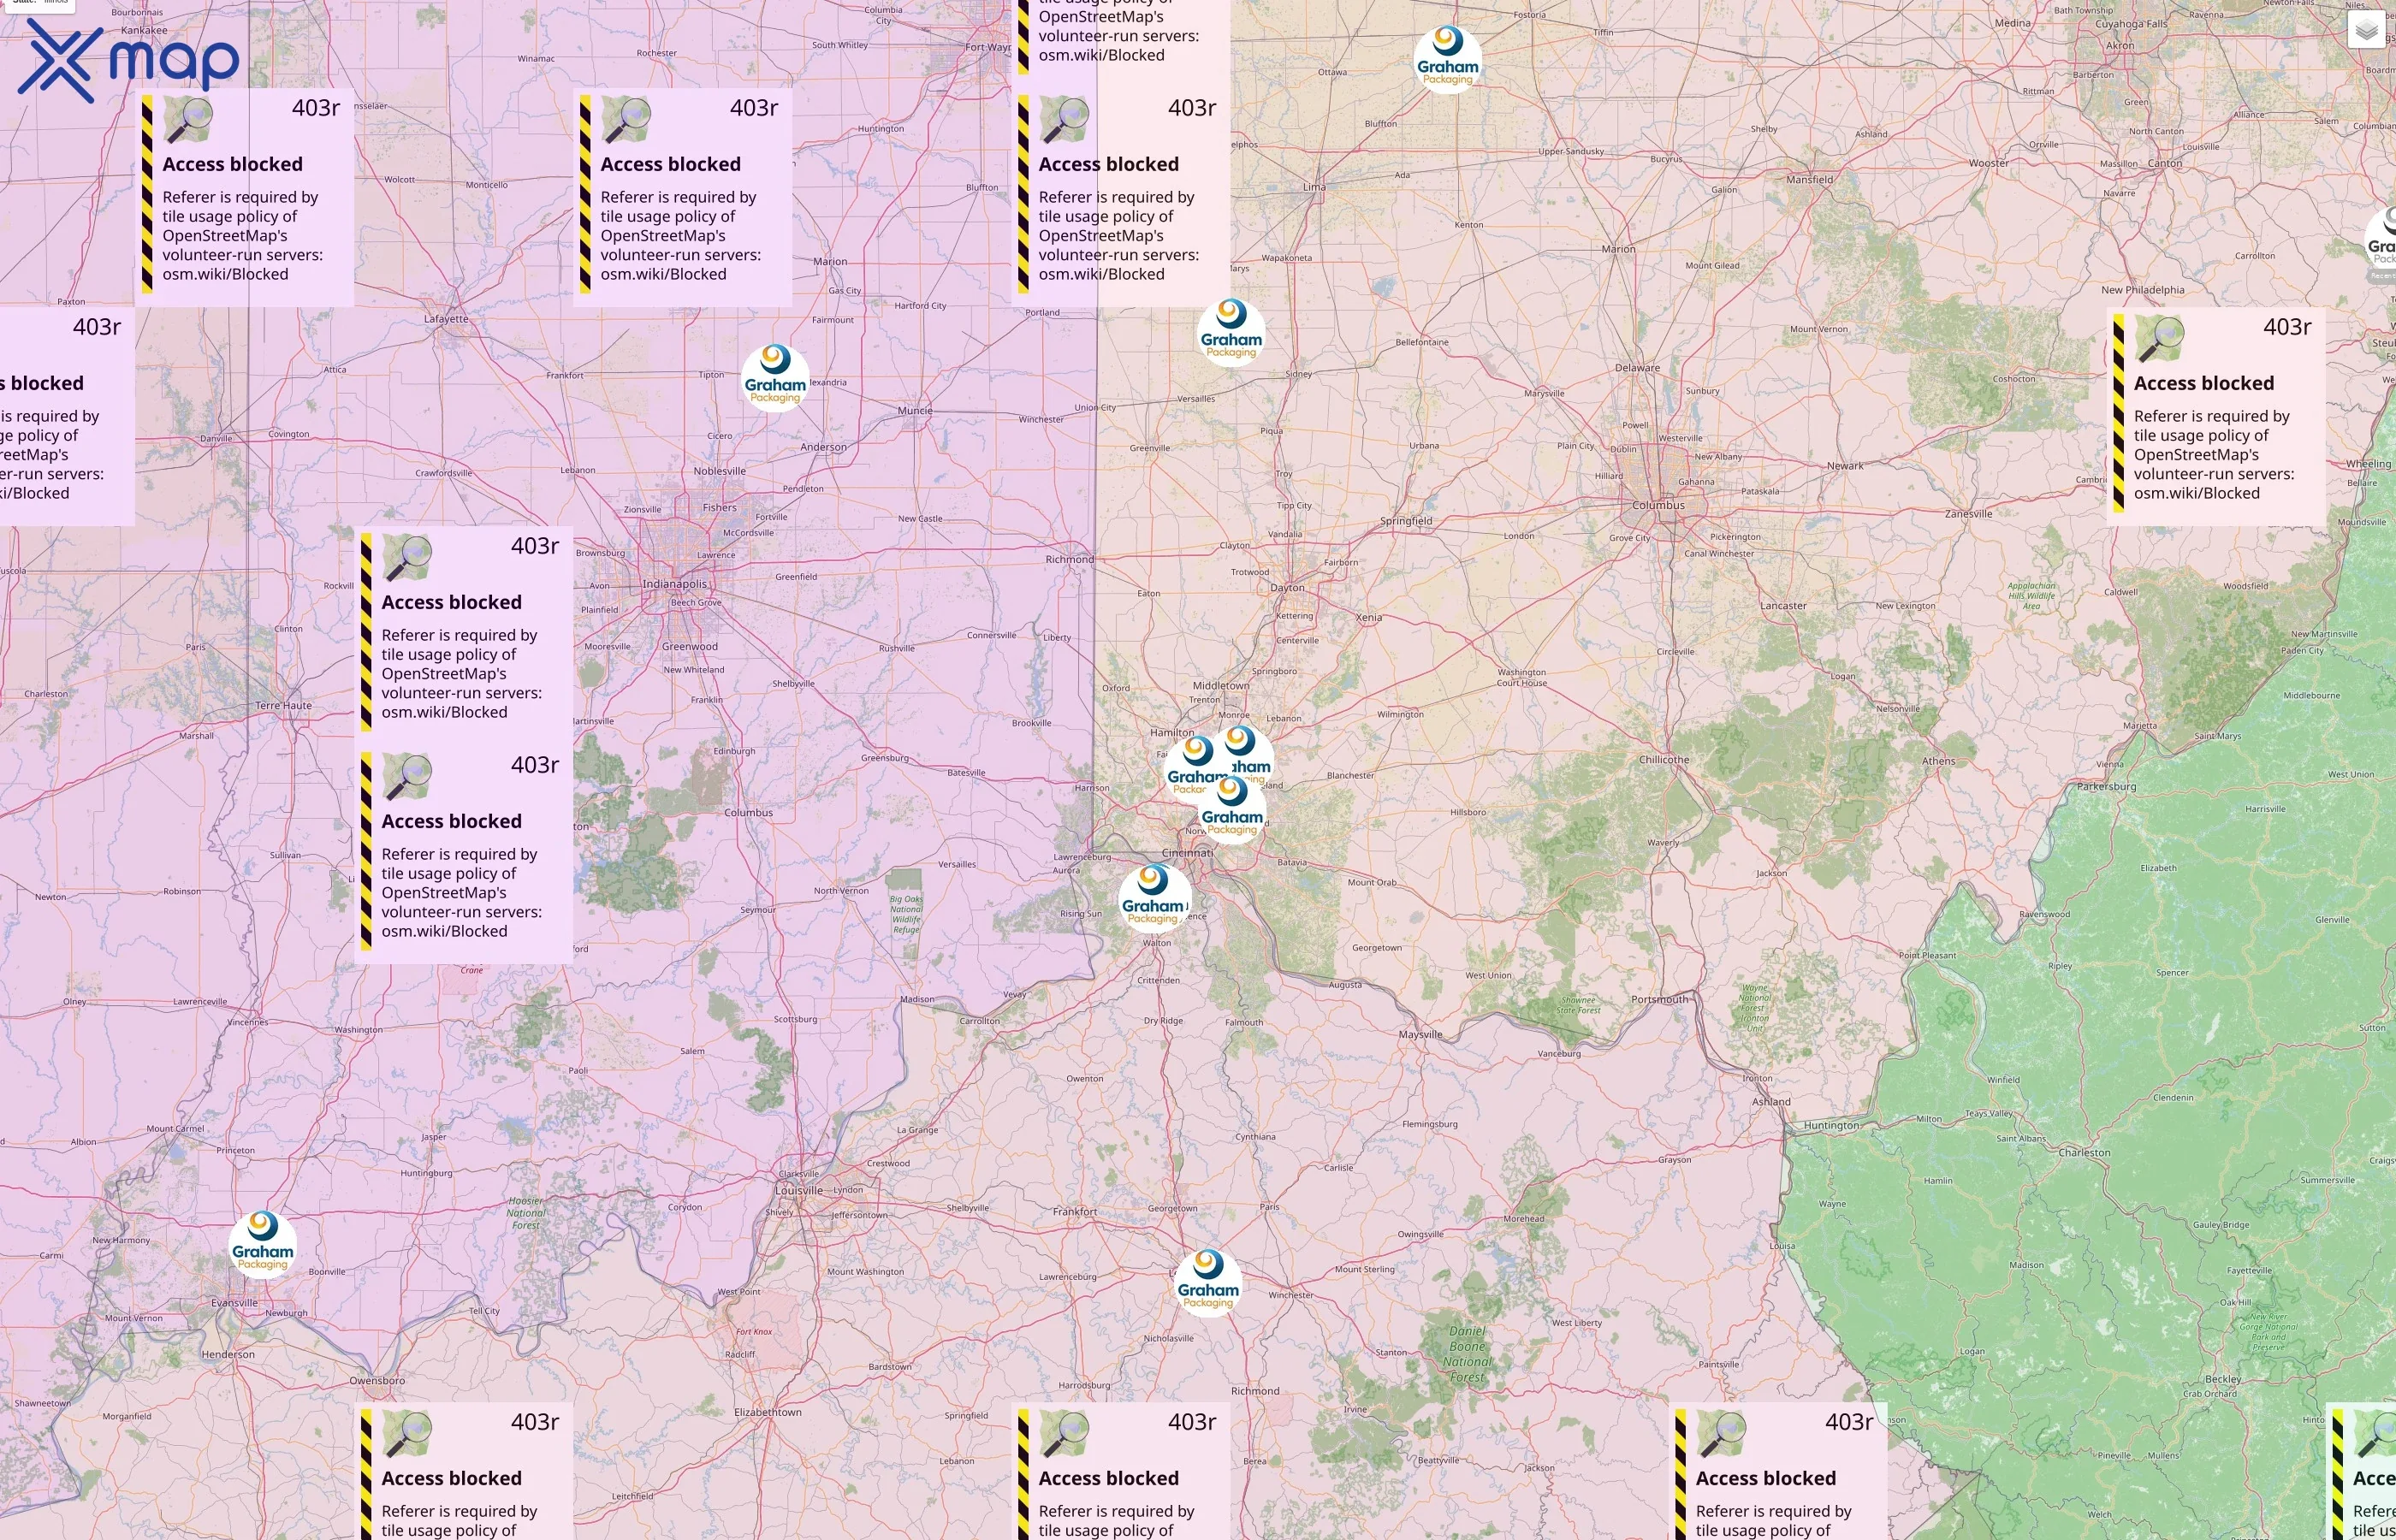The image size is (2396, 1540).
Task: Click the Beckley city label
Action: (2222, 1379)
